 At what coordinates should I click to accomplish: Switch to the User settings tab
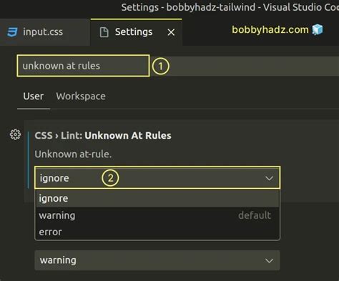(34, 97)
